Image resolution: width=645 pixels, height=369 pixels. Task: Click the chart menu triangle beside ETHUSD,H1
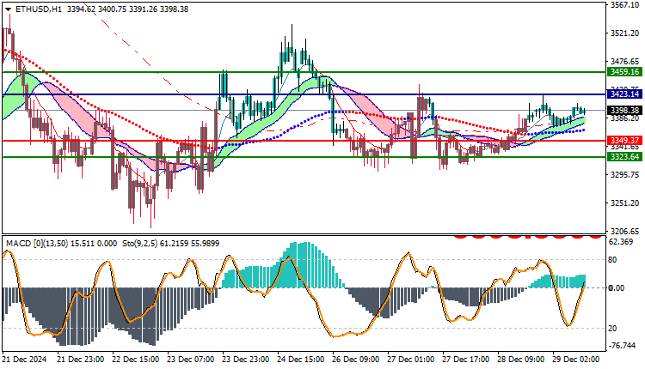pos(9,9)
